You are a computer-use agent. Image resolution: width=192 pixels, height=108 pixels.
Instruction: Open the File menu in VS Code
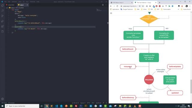5,1
